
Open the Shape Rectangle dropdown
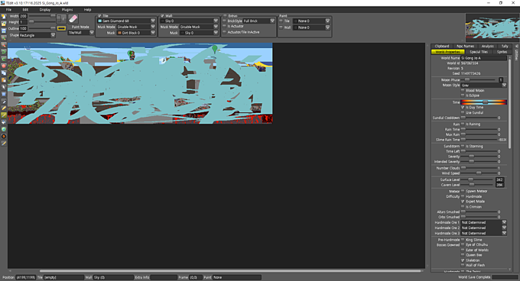coord(37,35)
